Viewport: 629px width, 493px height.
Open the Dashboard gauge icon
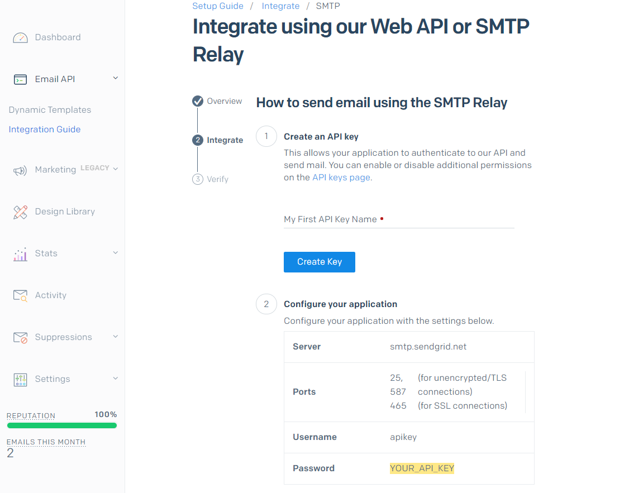pyautogui.click(x=20, y=37)
